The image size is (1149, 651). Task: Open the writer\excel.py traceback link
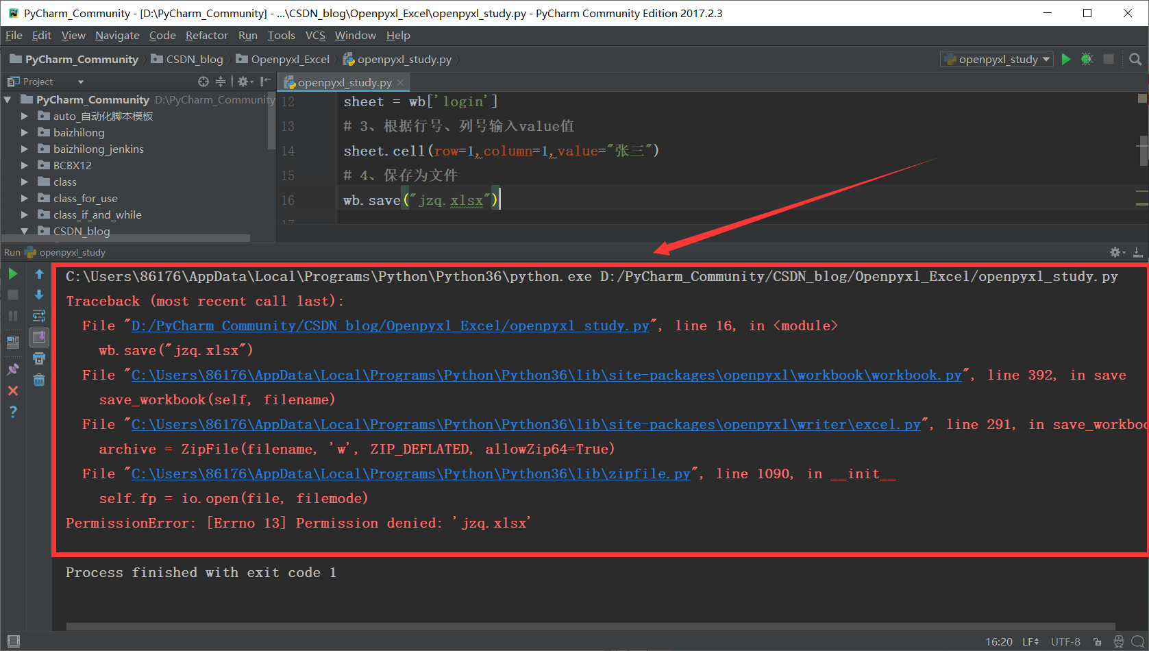(526, 424)
